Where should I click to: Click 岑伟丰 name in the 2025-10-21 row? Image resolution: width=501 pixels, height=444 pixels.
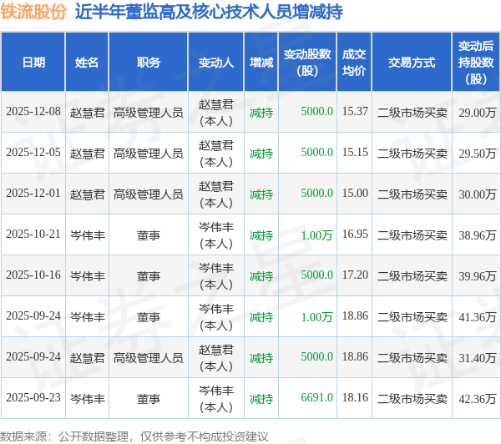[x=87, y=235]
